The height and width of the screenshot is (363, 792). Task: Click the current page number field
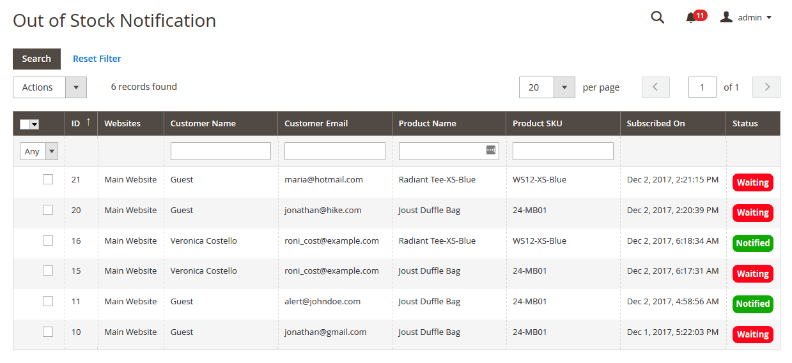[x=703, y=87]
